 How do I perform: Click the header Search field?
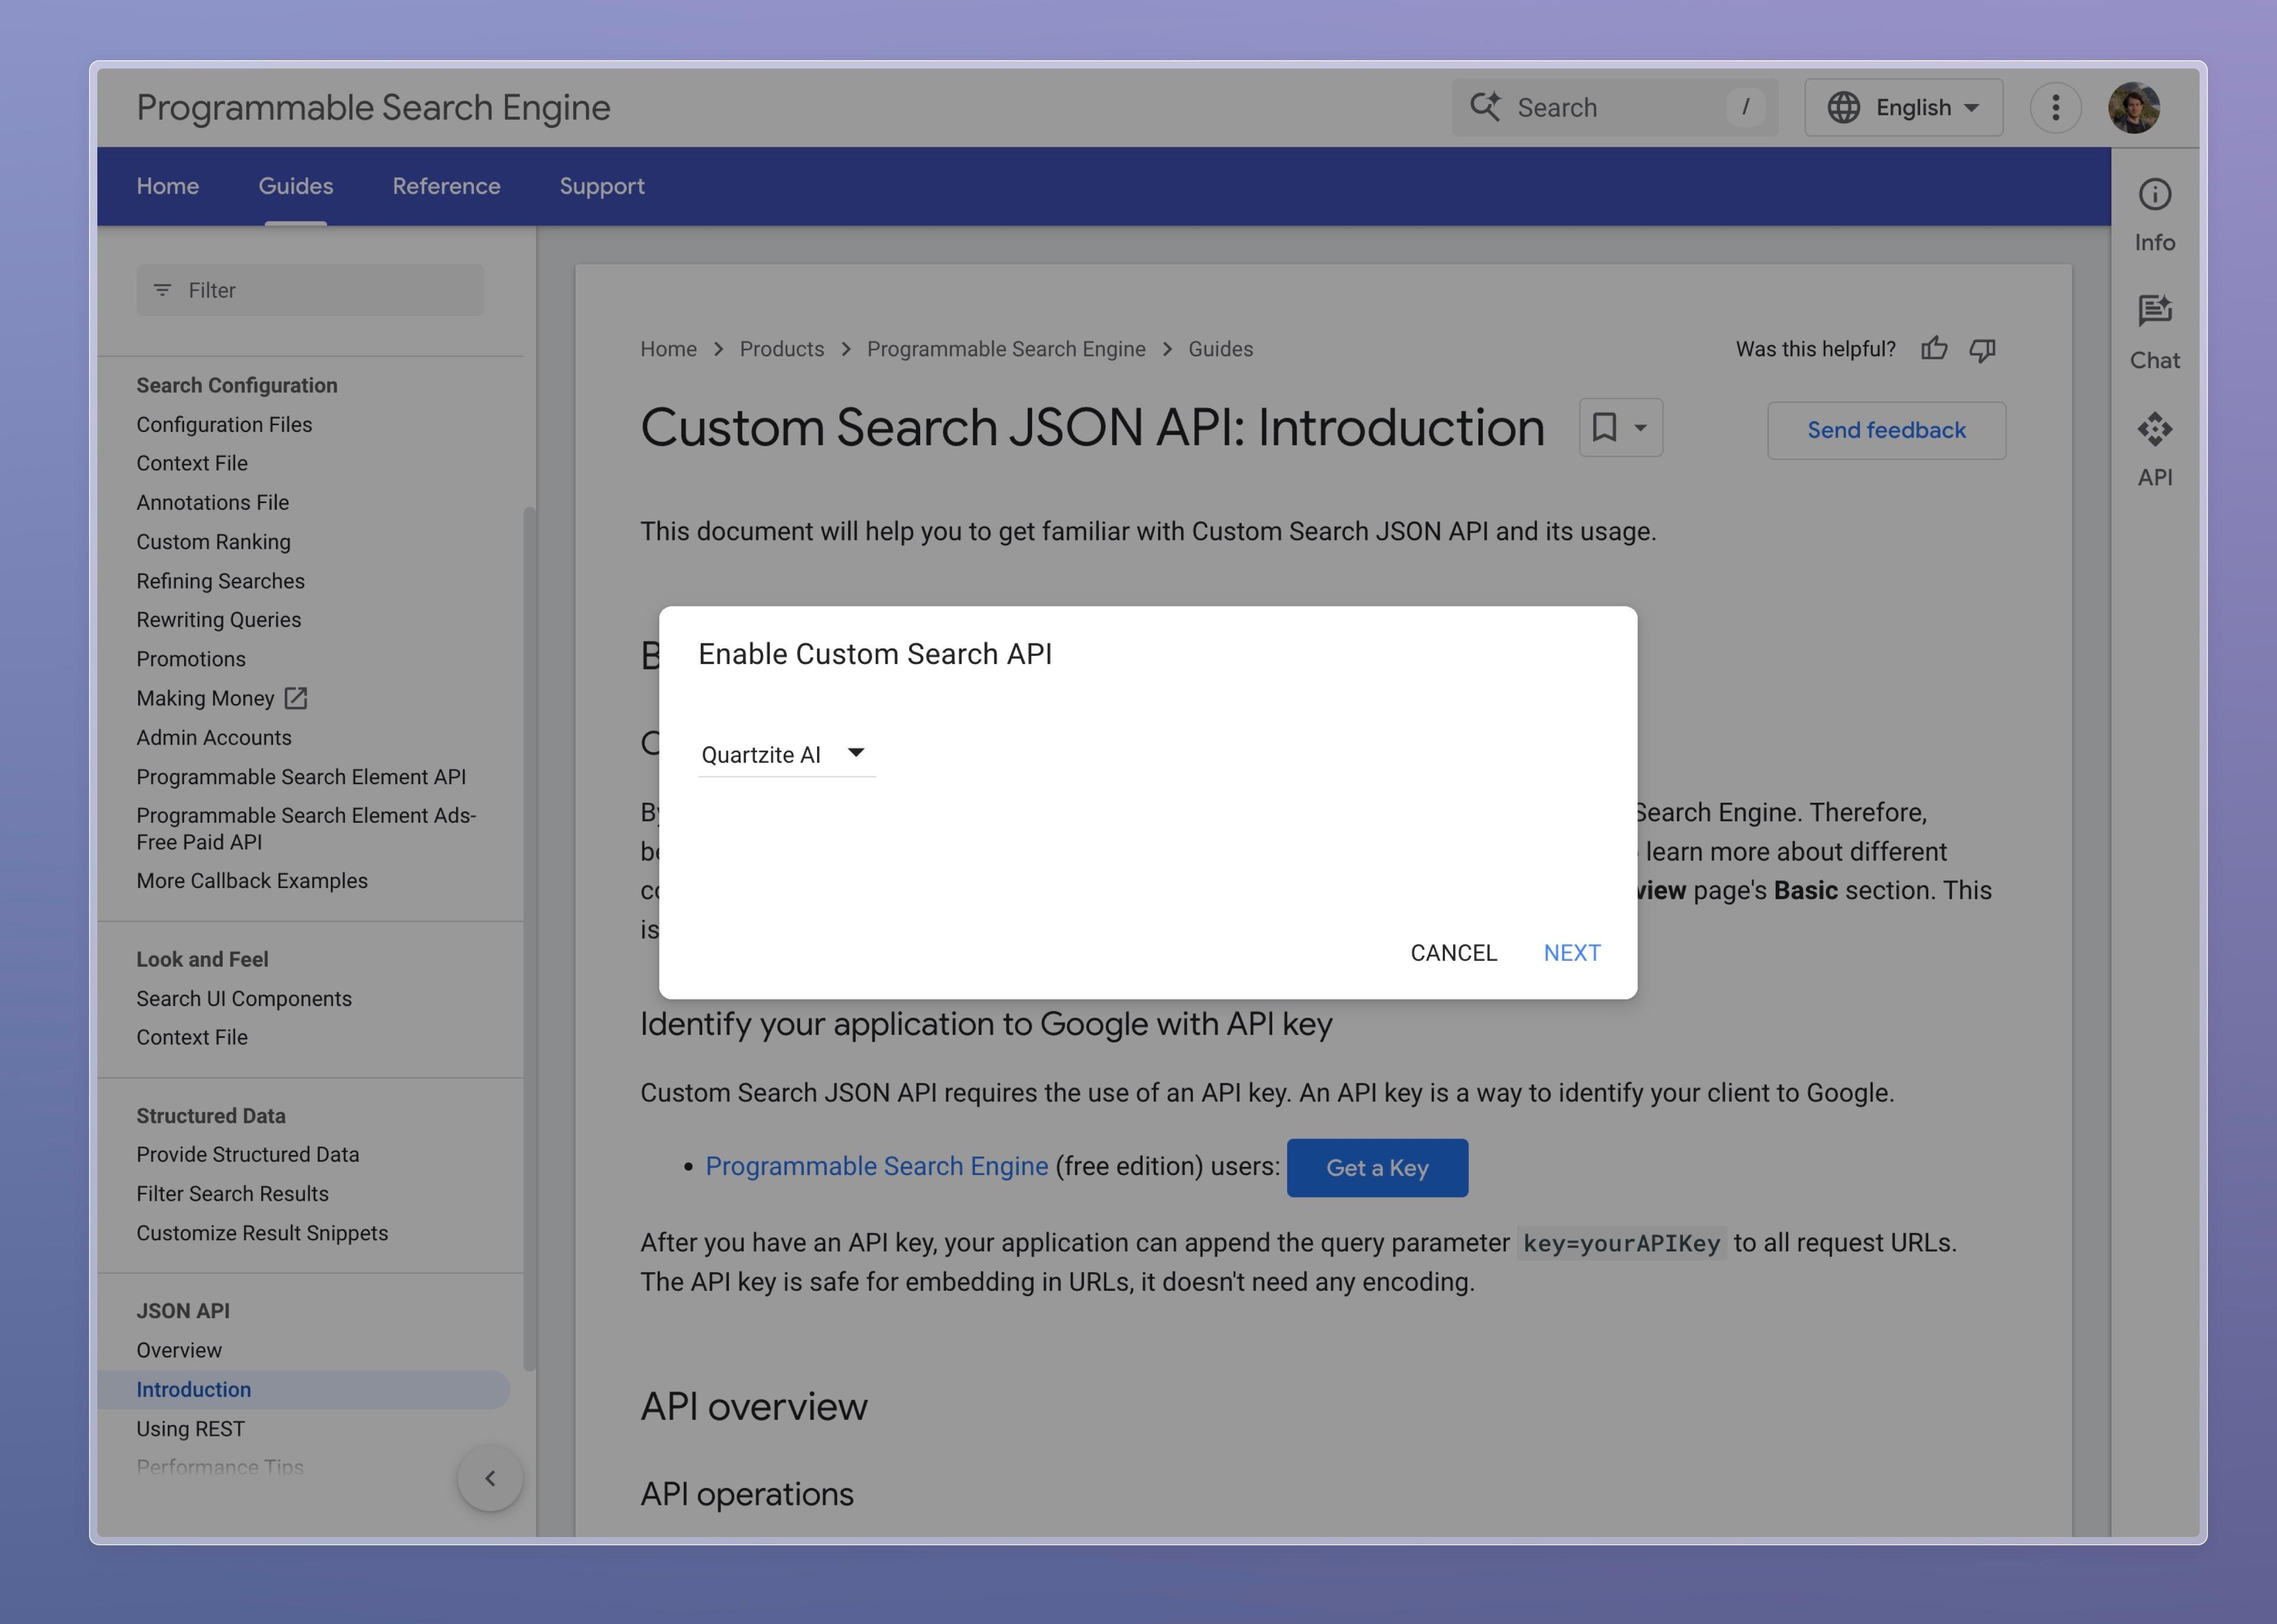[1614, 107]
